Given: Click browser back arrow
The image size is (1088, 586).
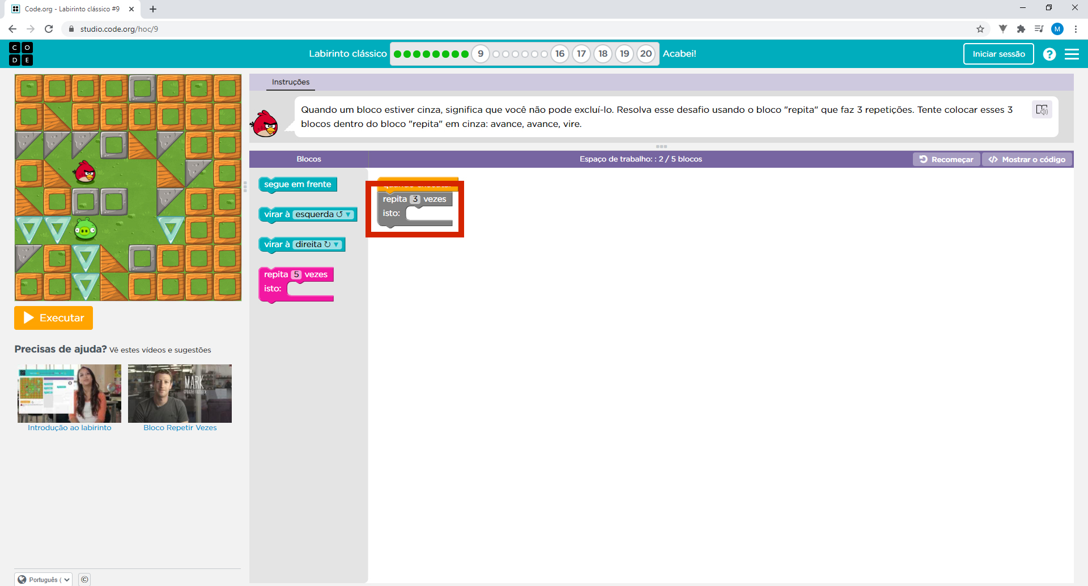Looking at the screenshot, I should pyautogui.click(x=12, y=29).
